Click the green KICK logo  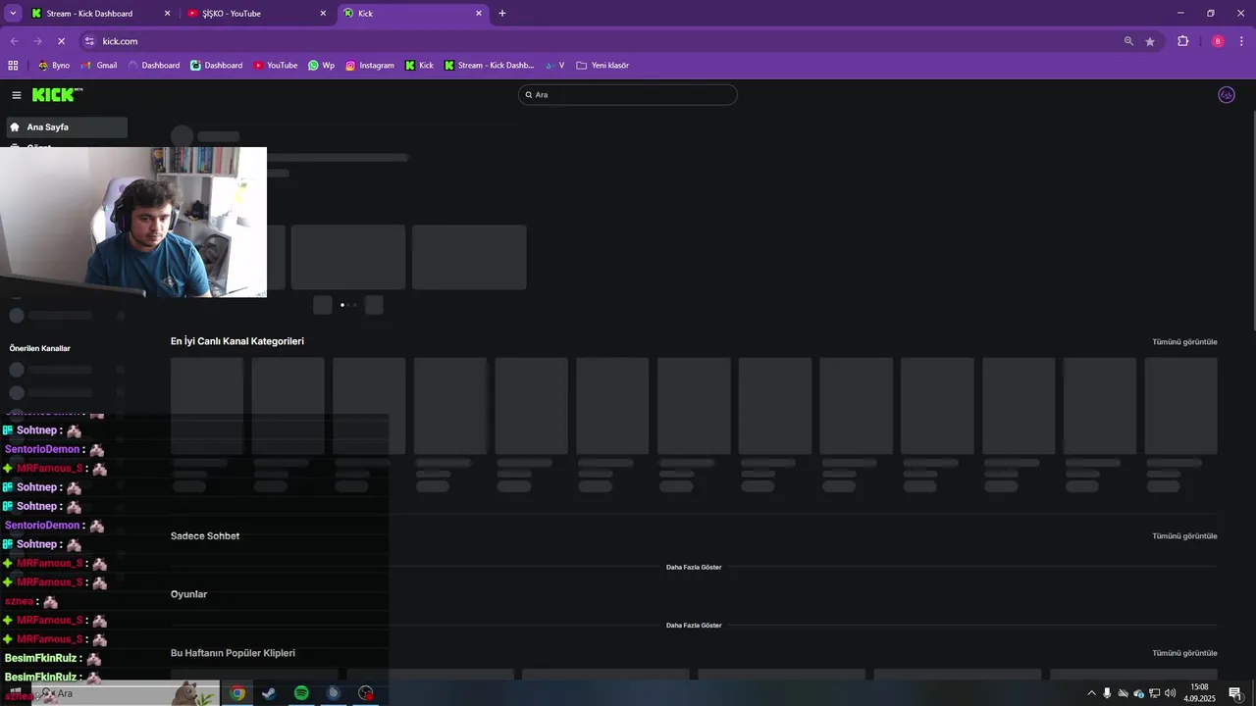point(57,94)
